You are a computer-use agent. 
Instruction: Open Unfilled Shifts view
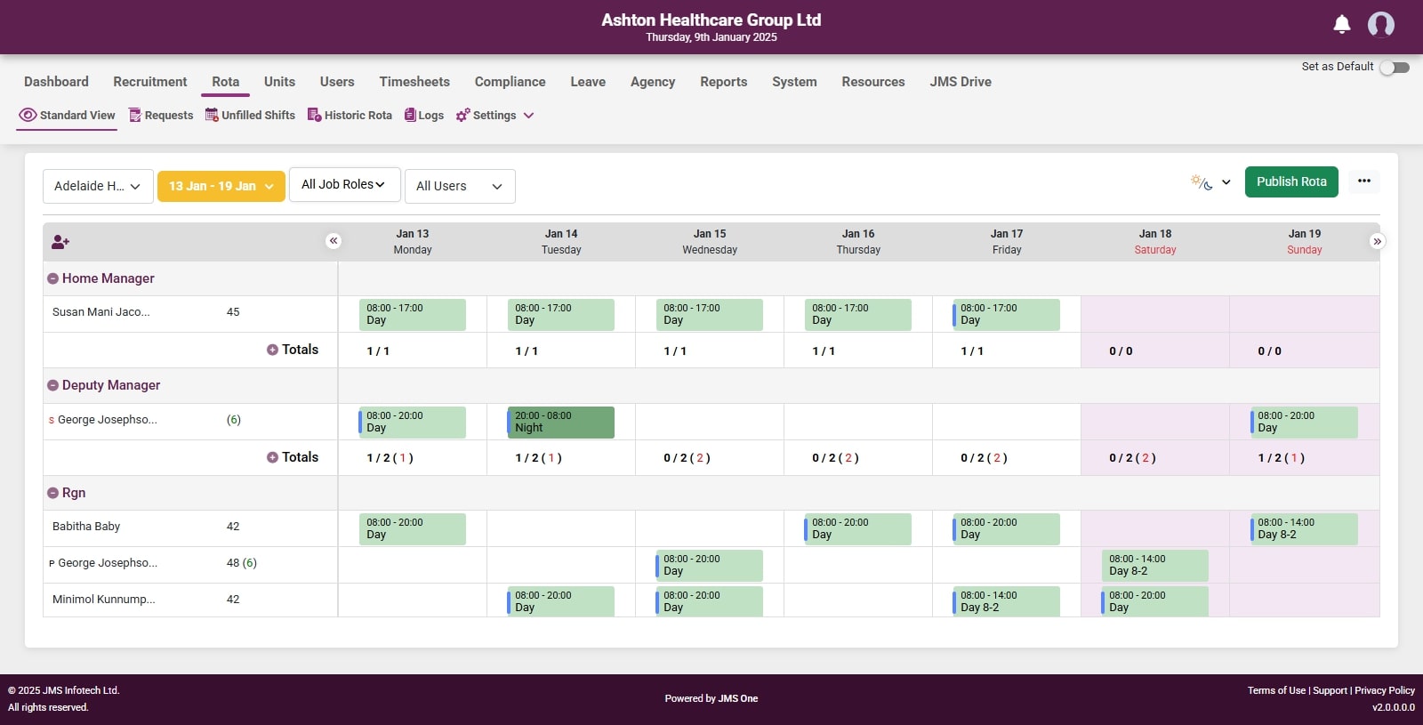pyautogui.click(x=250, y=116)
